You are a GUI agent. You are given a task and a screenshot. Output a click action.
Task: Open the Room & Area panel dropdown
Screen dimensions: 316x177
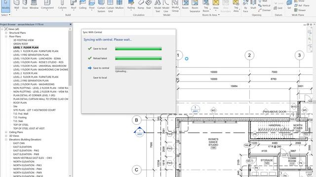[211, 15]
